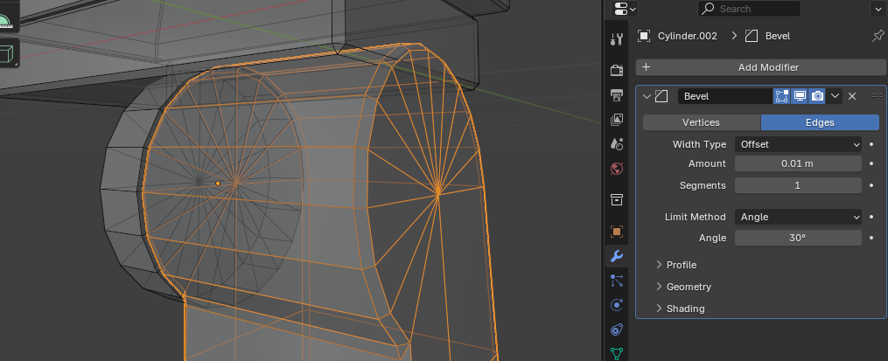Open the Physics properties tab
Viewport: 888px width, 361px height.
(x=617, y=305)
